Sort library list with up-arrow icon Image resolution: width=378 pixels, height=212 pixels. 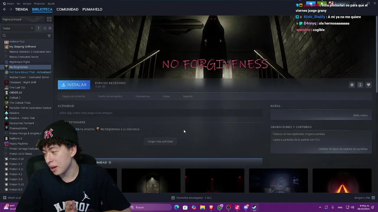click(38, 28)
